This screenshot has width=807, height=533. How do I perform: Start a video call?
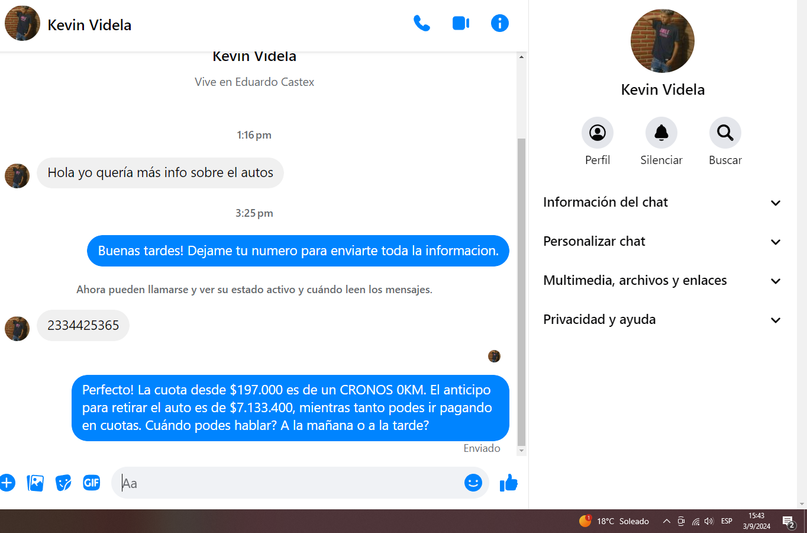pos(461,24)
